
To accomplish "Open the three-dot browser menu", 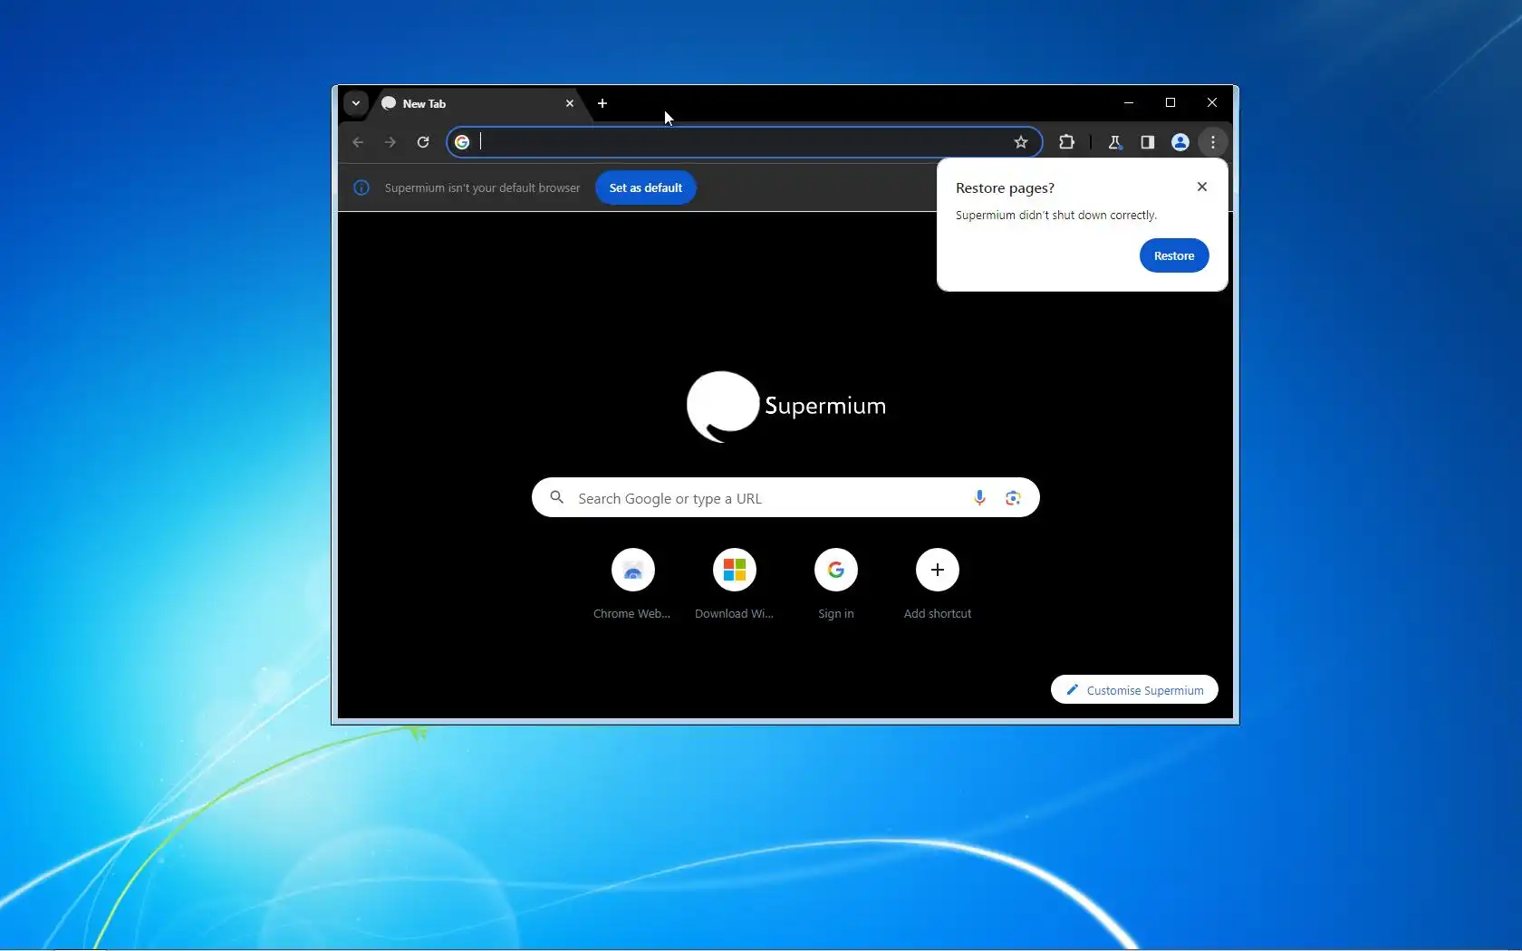I will click(1213, 142).
